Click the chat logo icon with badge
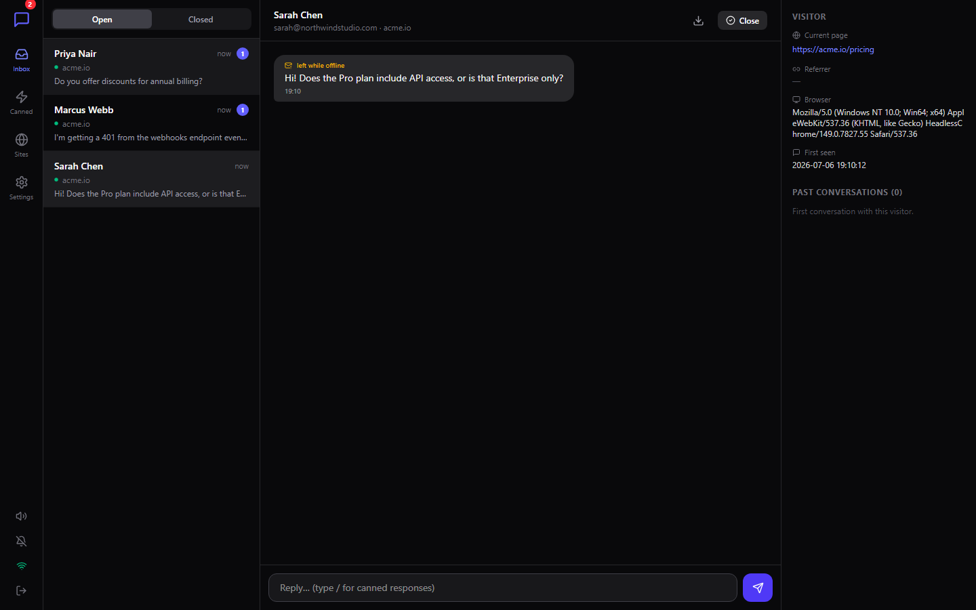Screen dimensions: 976x610 [x=22, y=19]
